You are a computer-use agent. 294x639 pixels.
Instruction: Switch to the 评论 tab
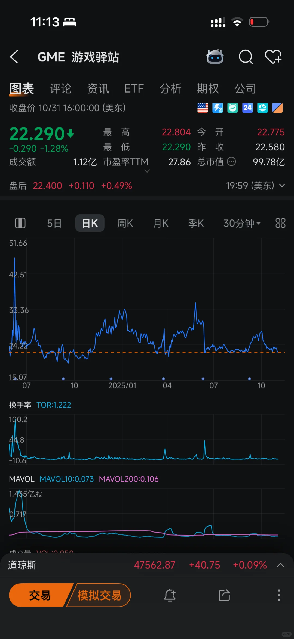click(x=60, y=89)
